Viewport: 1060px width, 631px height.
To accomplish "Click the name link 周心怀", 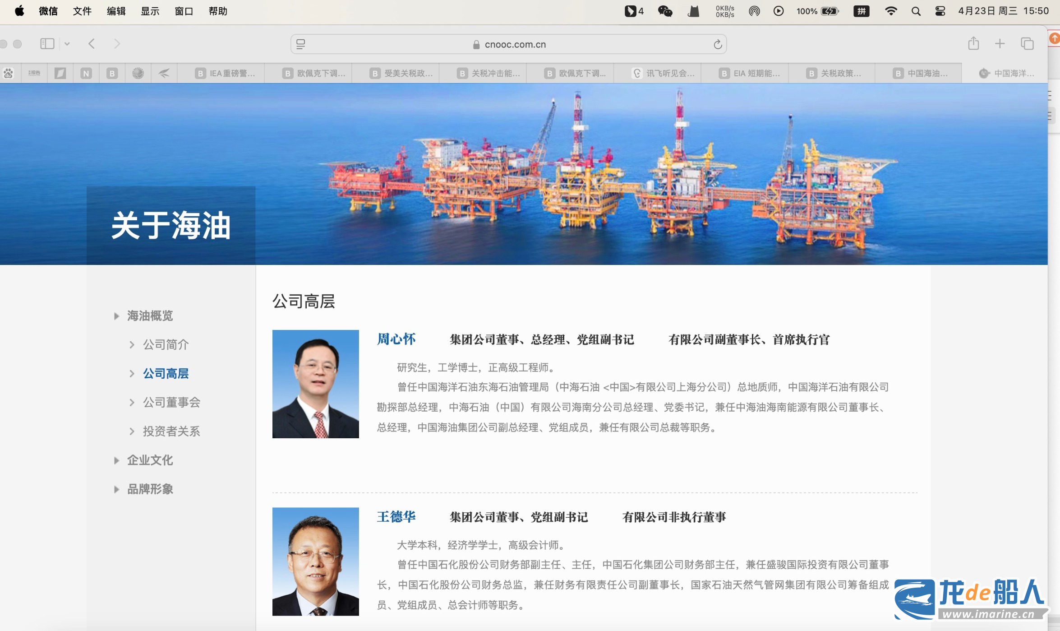I will pos(396,339).
